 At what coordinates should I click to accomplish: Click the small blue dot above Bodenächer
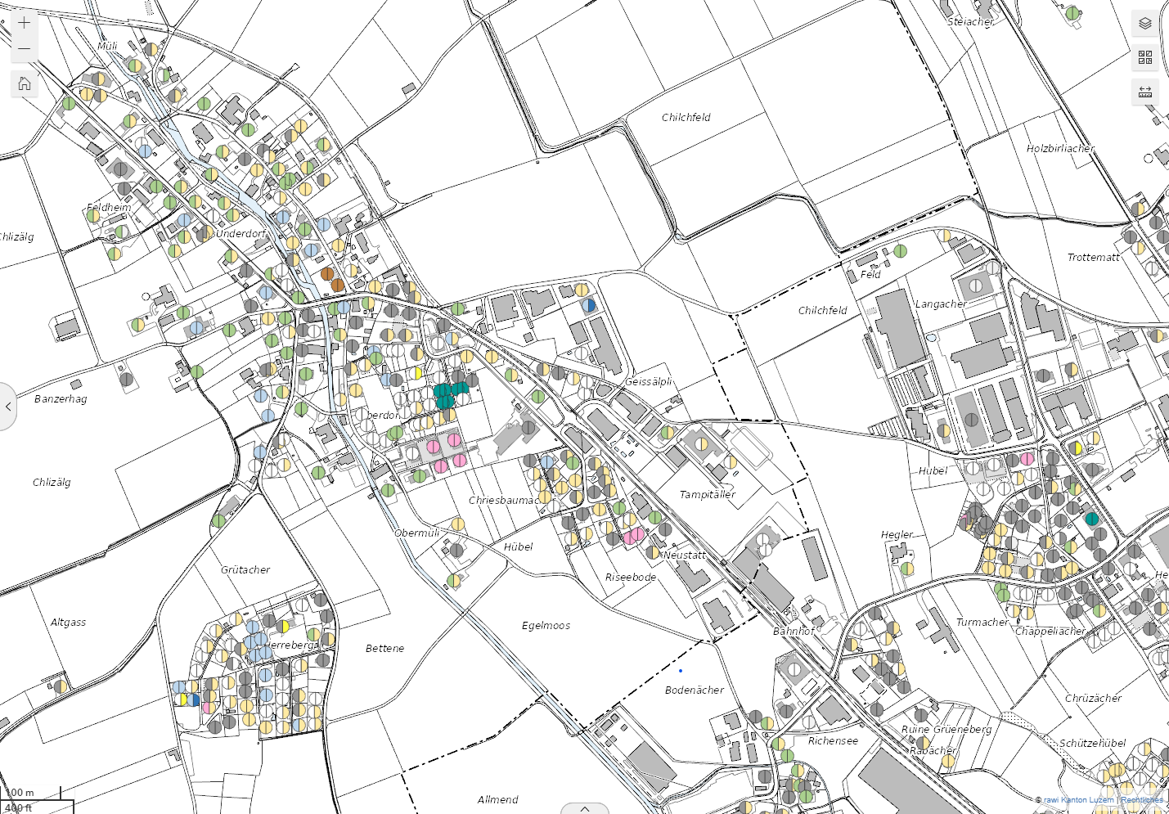pos(681,671)
